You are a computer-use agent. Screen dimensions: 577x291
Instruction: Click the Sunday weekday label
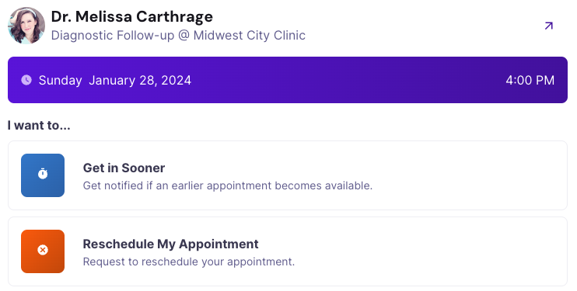(x=61, y=80)
